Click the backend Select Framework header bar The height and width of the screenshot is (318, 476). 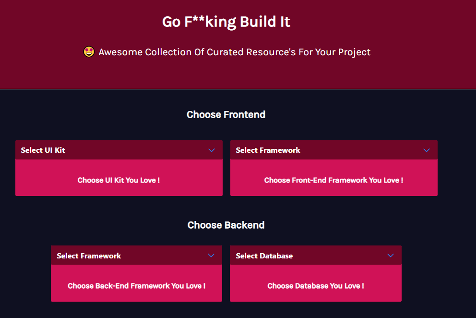[x=120, y=255]
